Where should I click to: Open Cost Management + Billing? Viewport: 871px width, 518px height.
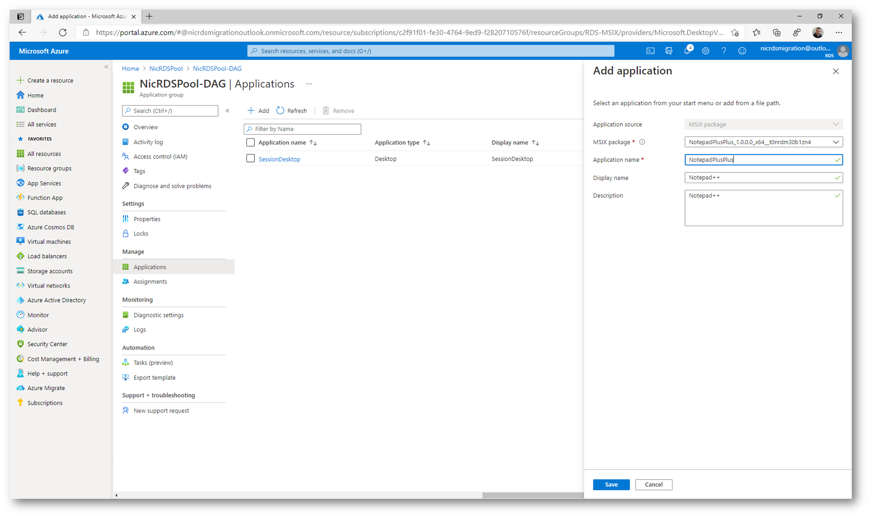(x=58, y=359)
